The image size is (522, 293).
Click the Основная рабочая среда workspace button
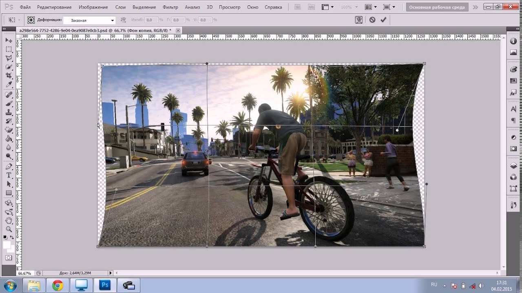tap(437, 7)
